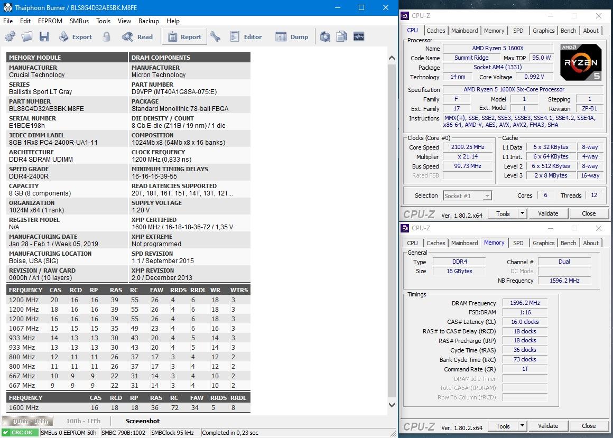Image resolution: width=613 pixels, height=438 pixels.
Task: Click the copy documents icon in toolbar
Action: click(x=342, y=37)
